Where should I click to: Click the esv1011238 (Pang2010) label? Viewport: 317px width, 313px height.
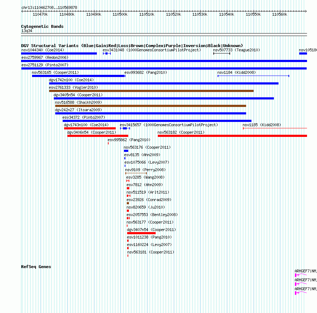[x=149, y=237]
